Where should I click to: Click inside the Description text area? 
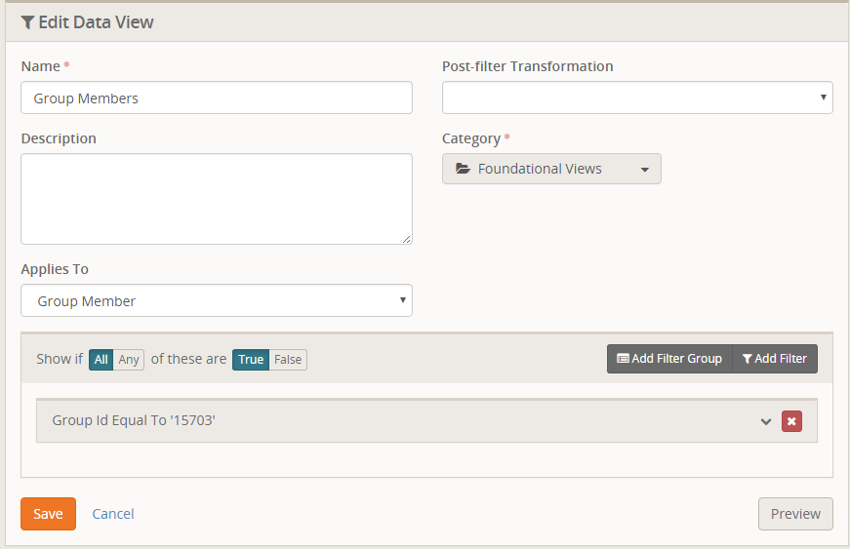[216, 198]
